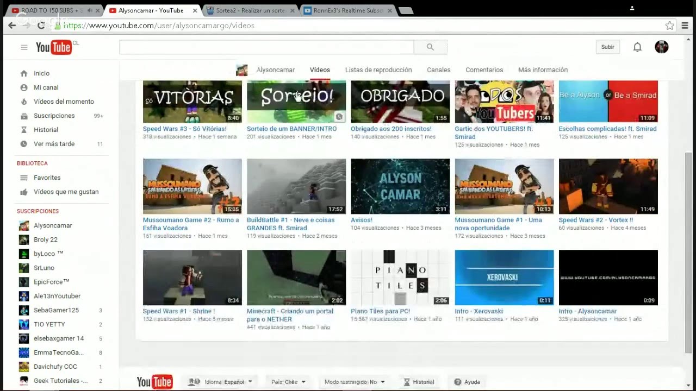
Task: Click the footer Historial button
Action: [419, 382]
